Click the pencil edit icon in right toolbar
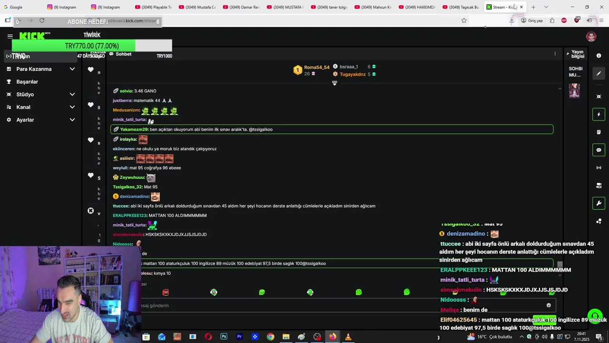 [x=599, y=73]
